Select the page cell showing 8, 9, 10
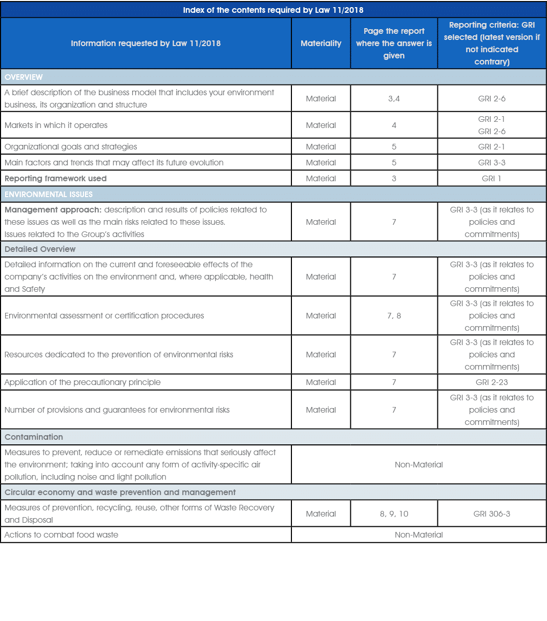 [393, 513]
